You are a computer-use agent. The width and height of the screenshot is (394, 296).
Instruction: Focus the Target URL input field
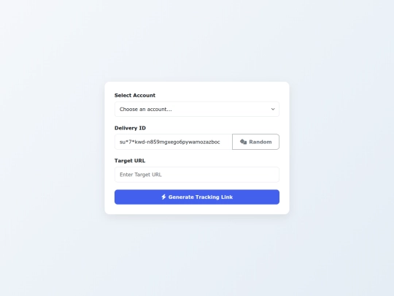tap(197, 175)
